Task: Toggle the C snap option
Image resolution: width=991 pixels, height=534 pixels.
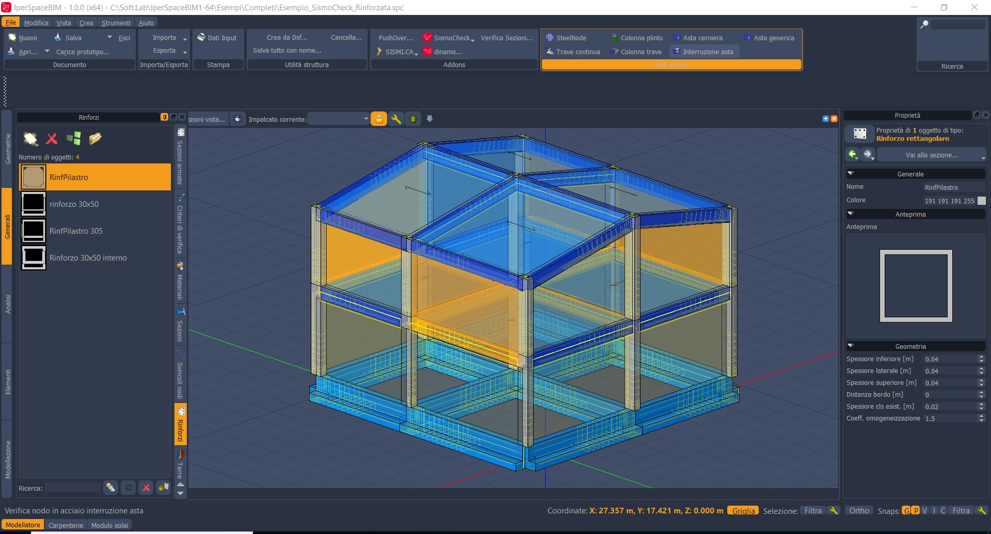Action: pyautogui.click(x=943, y=511)
